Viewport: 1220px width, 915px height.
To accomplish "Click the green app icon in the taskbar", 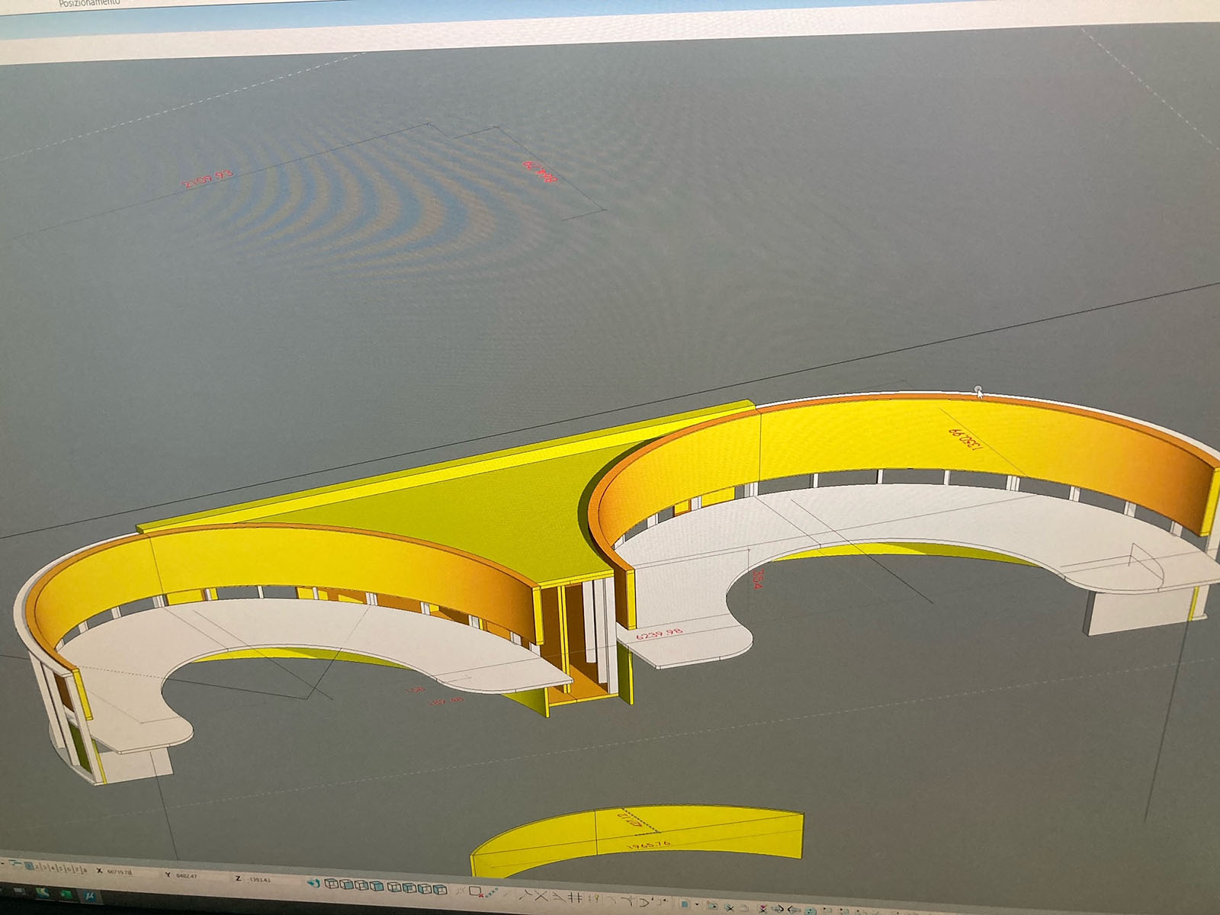I will click(x=66, y=894).
